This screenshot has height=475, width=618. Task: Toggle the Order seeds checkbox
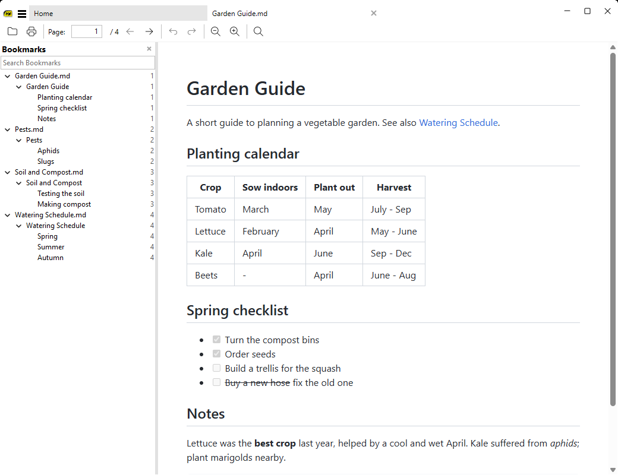216,353
